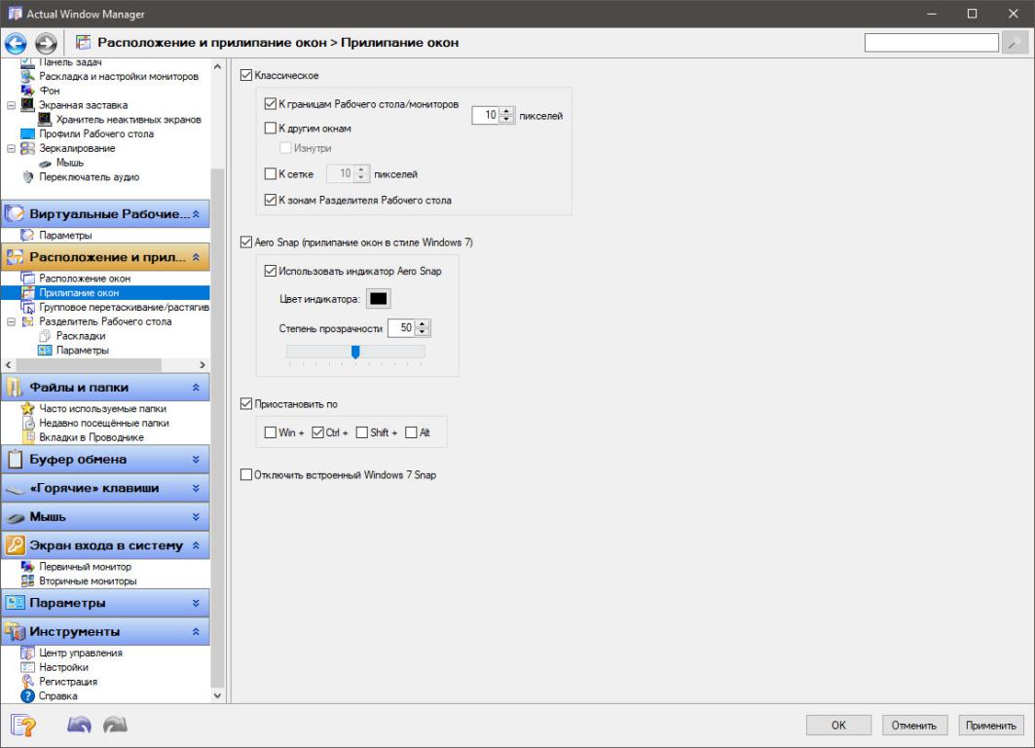
Task: Click the redo arrow icon in bottom bar
Action: [114, 725]
